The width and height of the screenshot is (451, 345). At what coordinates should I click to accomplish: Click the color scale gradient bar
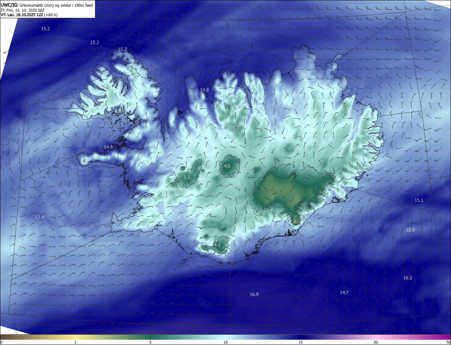[225, 337]
